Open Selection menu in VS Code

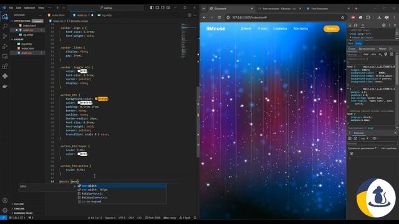[x=29, y=8]
